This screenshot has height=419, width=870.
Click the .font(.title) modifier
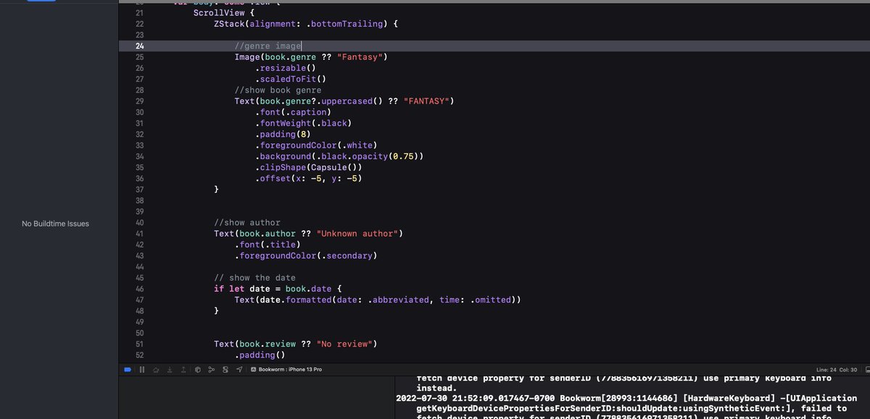pos(268,245)
